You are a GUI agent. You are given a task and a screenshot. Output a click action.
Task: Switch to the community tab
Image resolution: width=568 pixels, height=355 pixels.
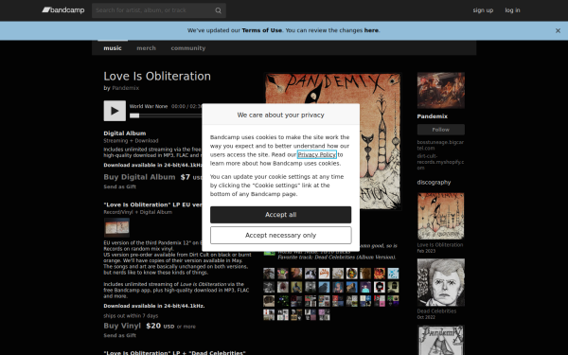(188, 48)
